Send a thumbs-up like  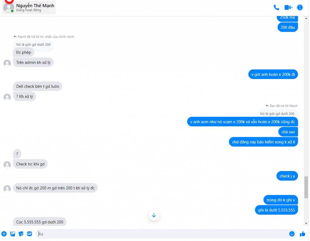point(302,234)
